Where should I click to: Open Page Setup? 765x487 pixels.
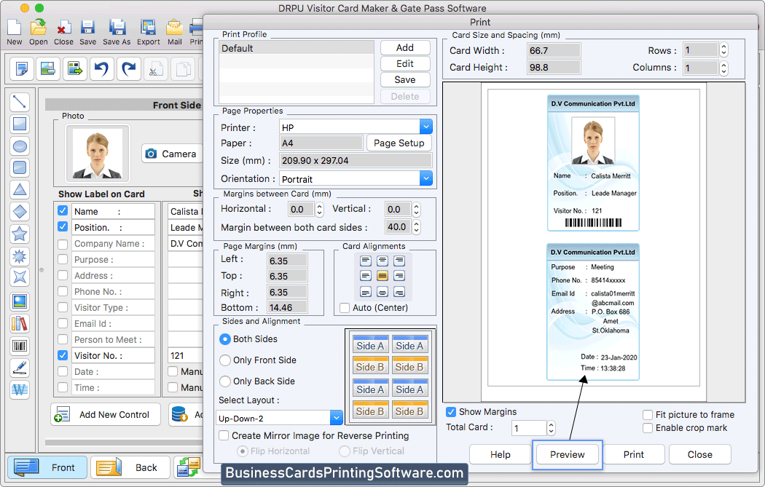(399, 143)
